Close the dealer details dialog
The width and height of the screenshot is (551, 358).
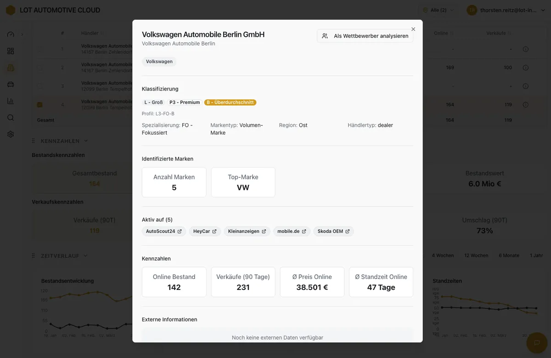413,29
